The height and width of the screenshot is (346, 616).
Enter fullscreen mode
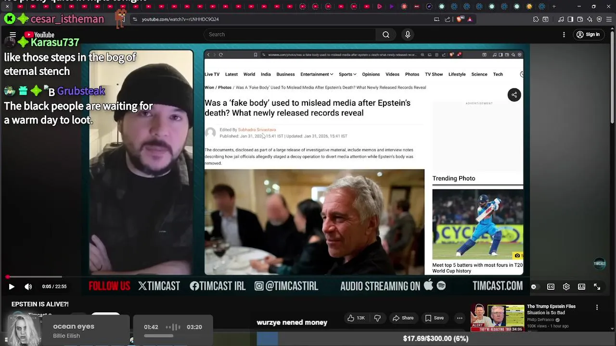[x=597, y=287]
